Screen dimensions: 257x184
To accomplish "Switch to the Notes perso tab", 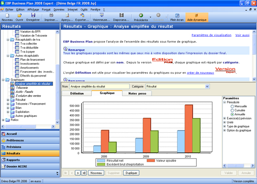I will pos(137,93).
